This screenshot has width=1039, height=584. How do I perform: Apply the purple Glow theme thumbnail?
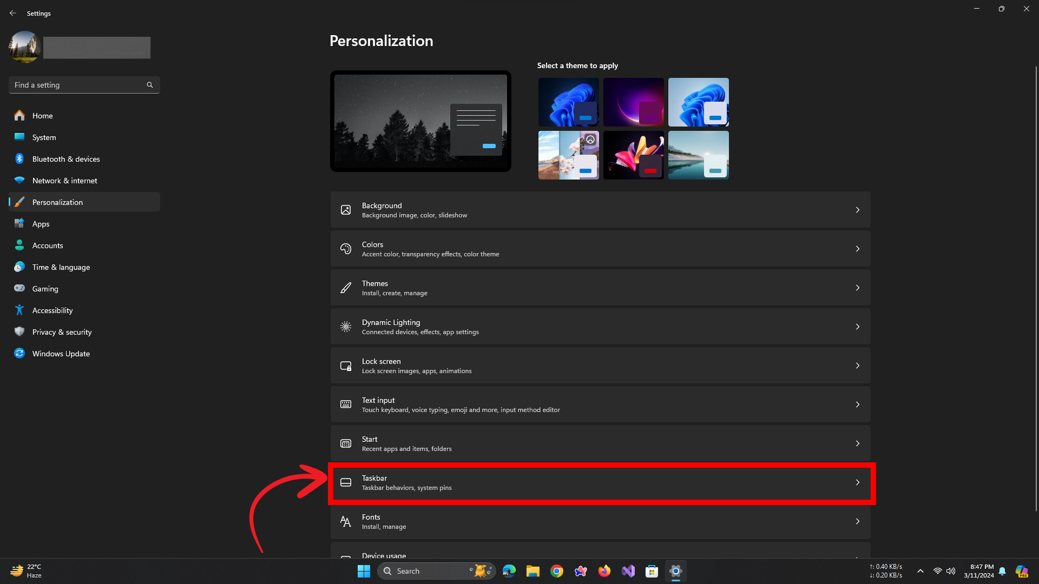[x=633, y=102]
